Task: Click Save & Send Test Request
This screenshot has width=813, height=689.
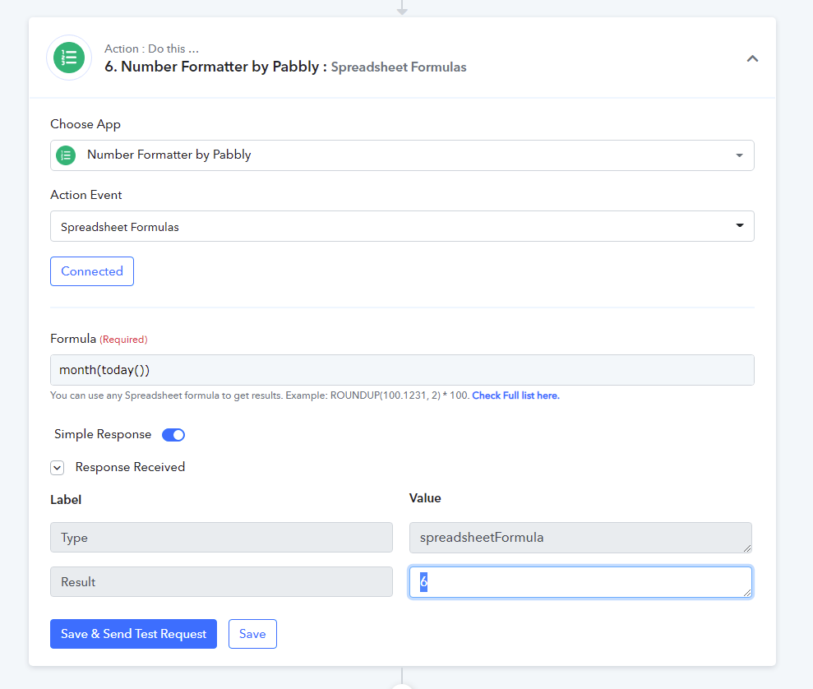Action: tap(133, 634)
